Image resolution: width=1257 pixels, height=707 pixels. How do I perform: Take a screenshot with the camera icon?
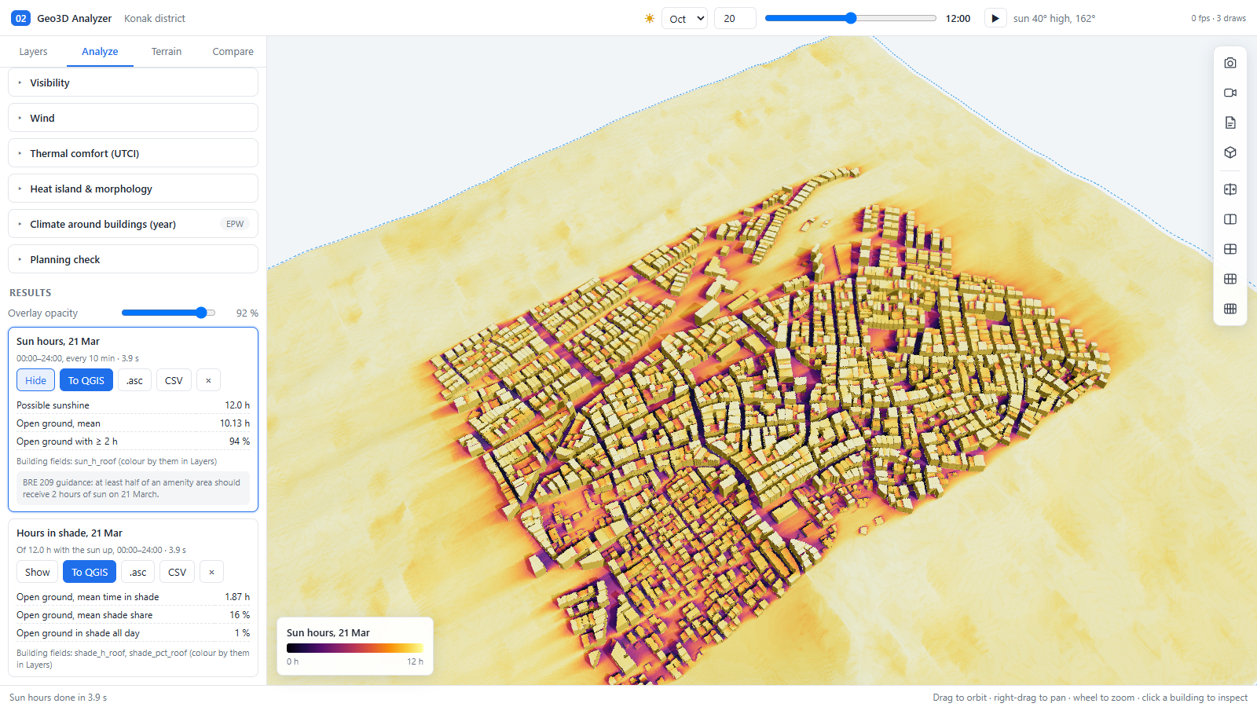point(1230,63)
